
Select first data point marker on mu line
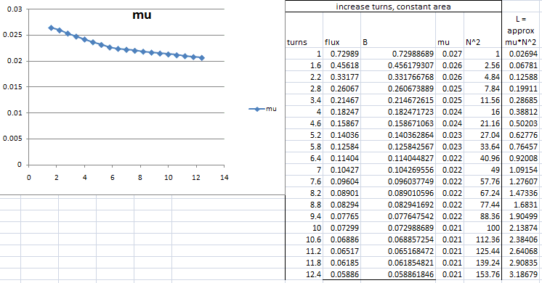pyautogui.click(x=51, y=28)
